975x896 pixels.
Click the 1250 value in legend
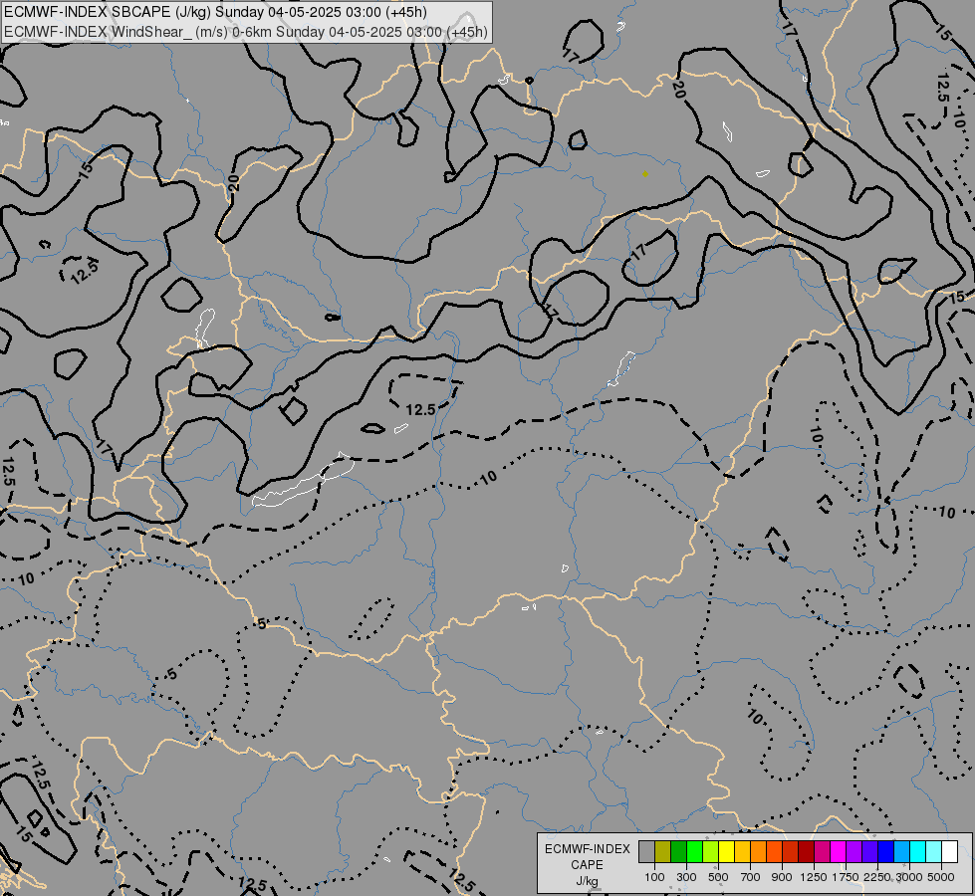coord(814,877)
